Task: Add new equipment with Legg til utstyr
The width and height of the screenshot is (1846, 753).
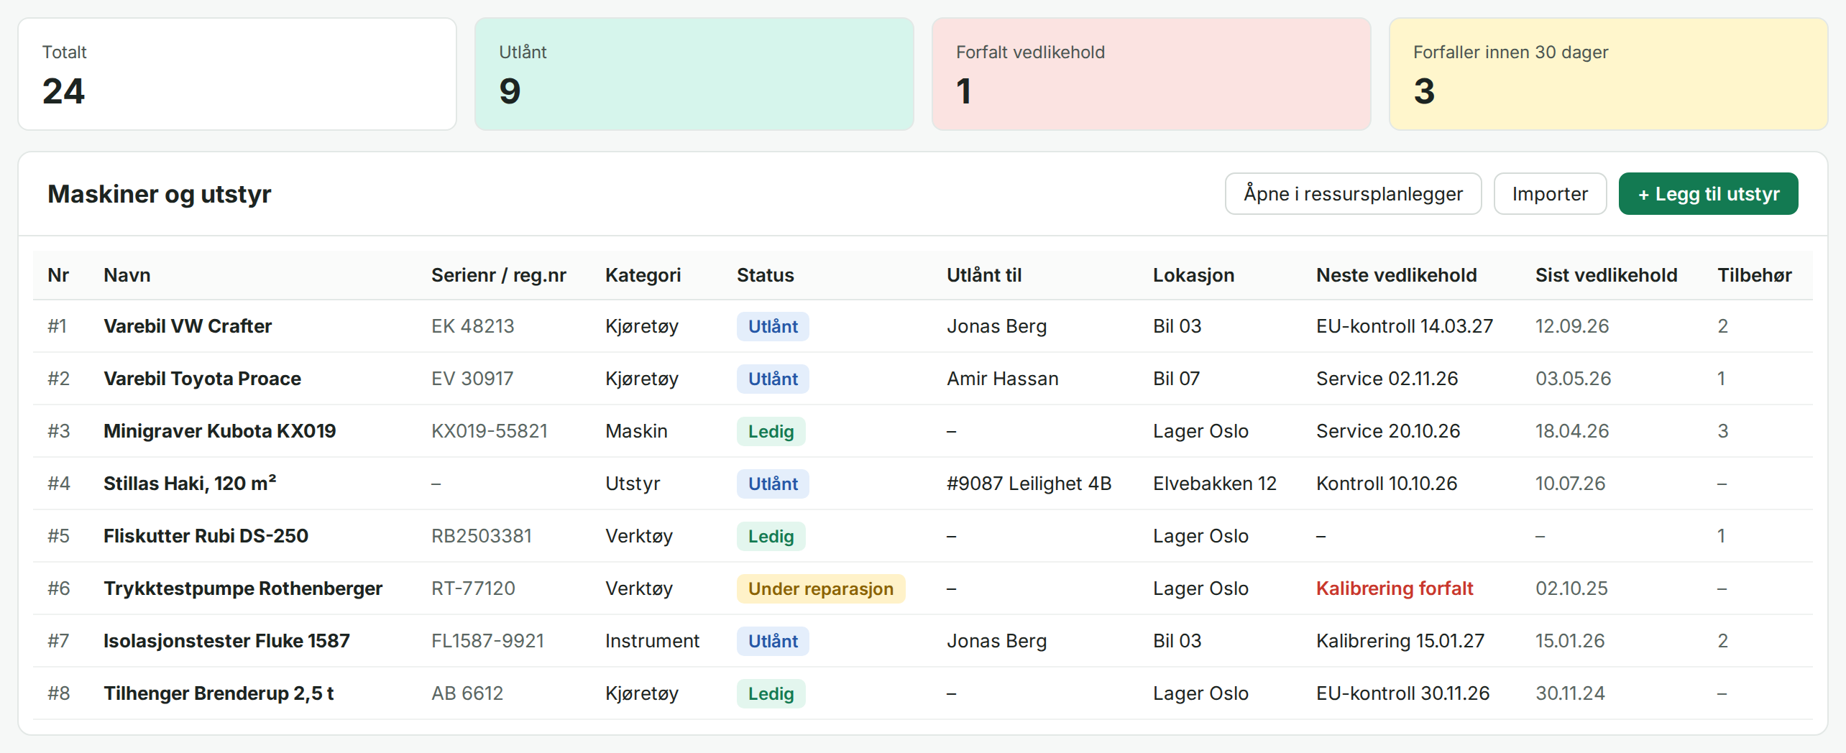Action: coord(1708,194)
